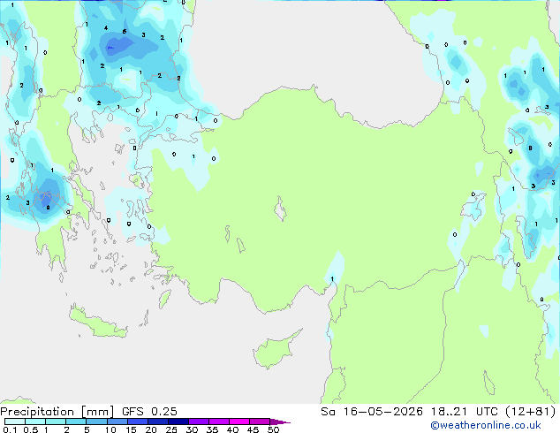
Task: Pick the 30–35 mm purple legend swatch
Action: pos(199,422)
